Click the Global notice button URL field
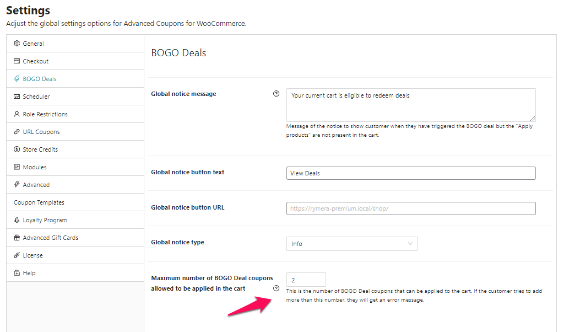The height and width of the screenshot is (332, 569). pyautogui.click(x=410, y=208)
